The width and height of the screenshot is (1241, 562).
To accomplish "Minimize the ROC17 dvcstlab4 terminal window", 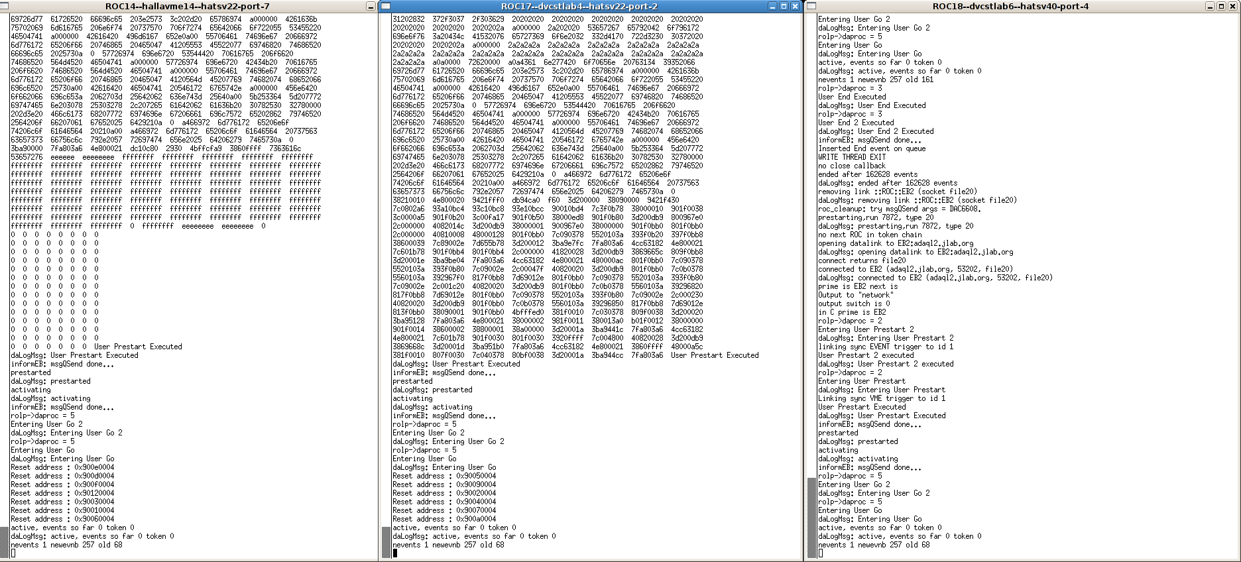I will [772, 6].
